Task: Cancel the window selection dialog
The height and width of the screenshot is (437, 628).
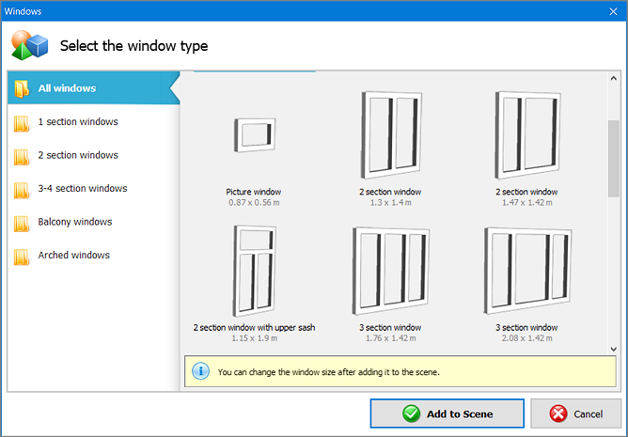Action: click(x=576, y=414)
